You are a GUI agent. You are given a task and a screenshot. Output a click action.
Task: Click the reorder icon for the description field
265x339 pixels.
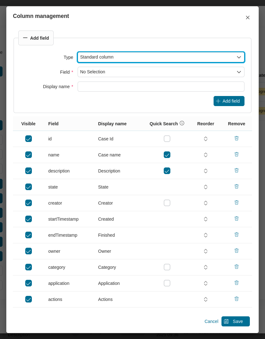pos(206,171)
